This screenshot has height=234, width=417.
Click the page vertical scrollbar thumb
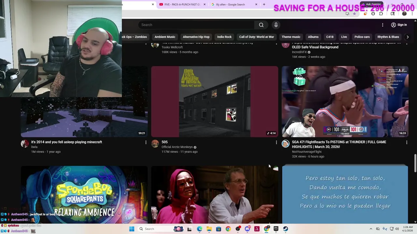(415, 163)
